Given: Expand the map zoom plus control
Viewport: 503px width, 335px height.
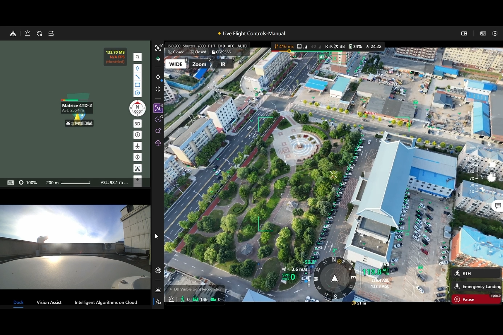Looking at the screenshot, I should click(x=138, y=180).
